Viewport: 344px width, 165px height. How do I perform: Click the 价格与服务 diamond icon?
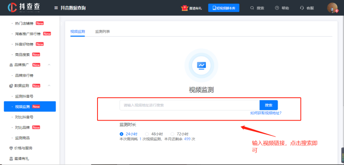(x=11, y=148)
